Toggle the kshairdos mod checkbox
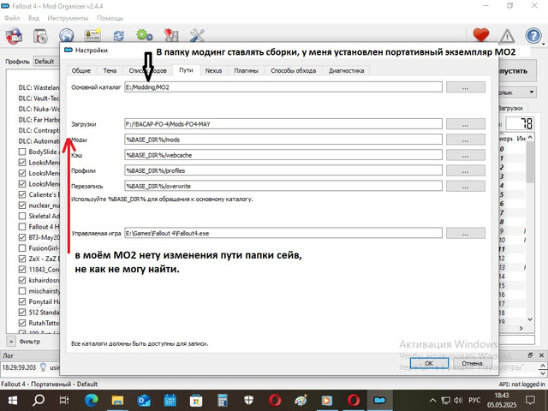Screen dimensions: 548x411 click(22, 280)
